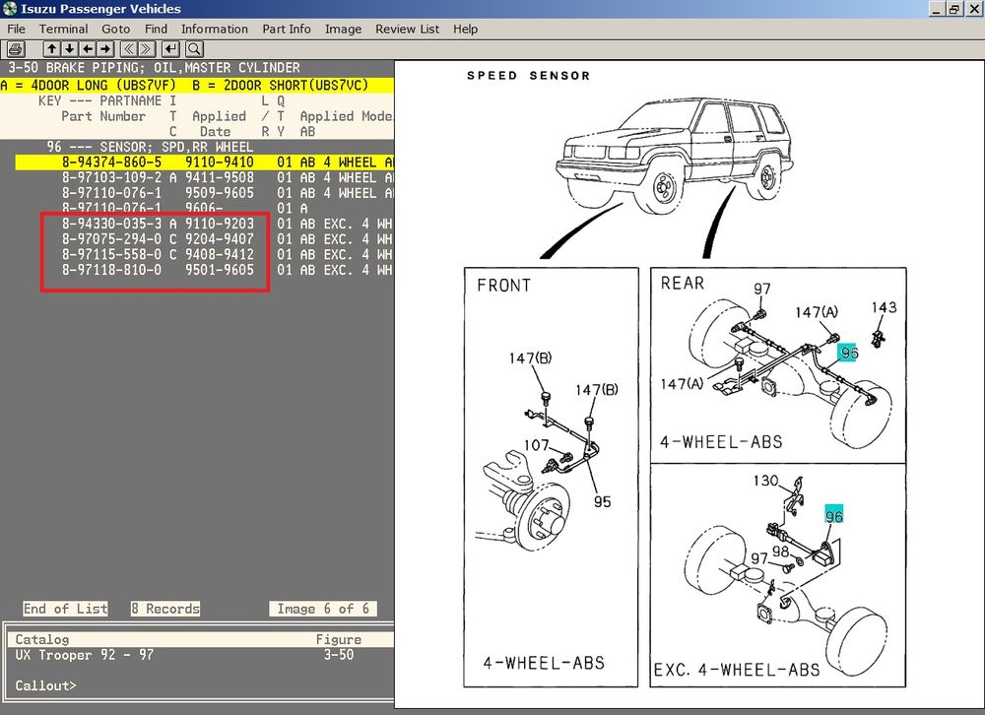Click the '96 --- SENSOR; SPD,RR WHEEL' heading
The image size is (985, 715).
click(x=150, y=147)
